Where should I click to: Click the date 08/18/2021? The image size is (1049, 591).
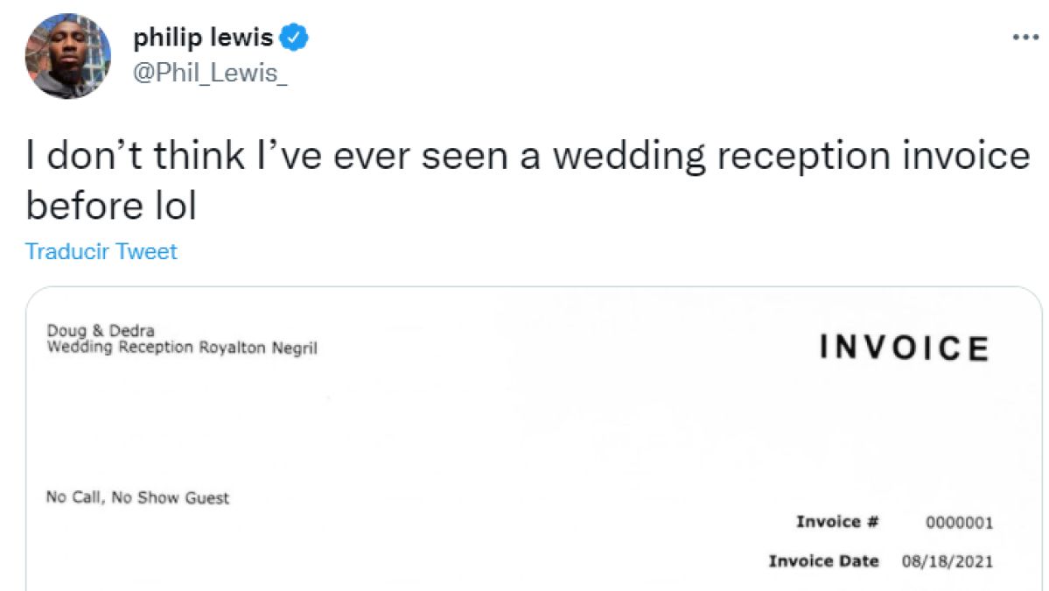click(947, 561)
